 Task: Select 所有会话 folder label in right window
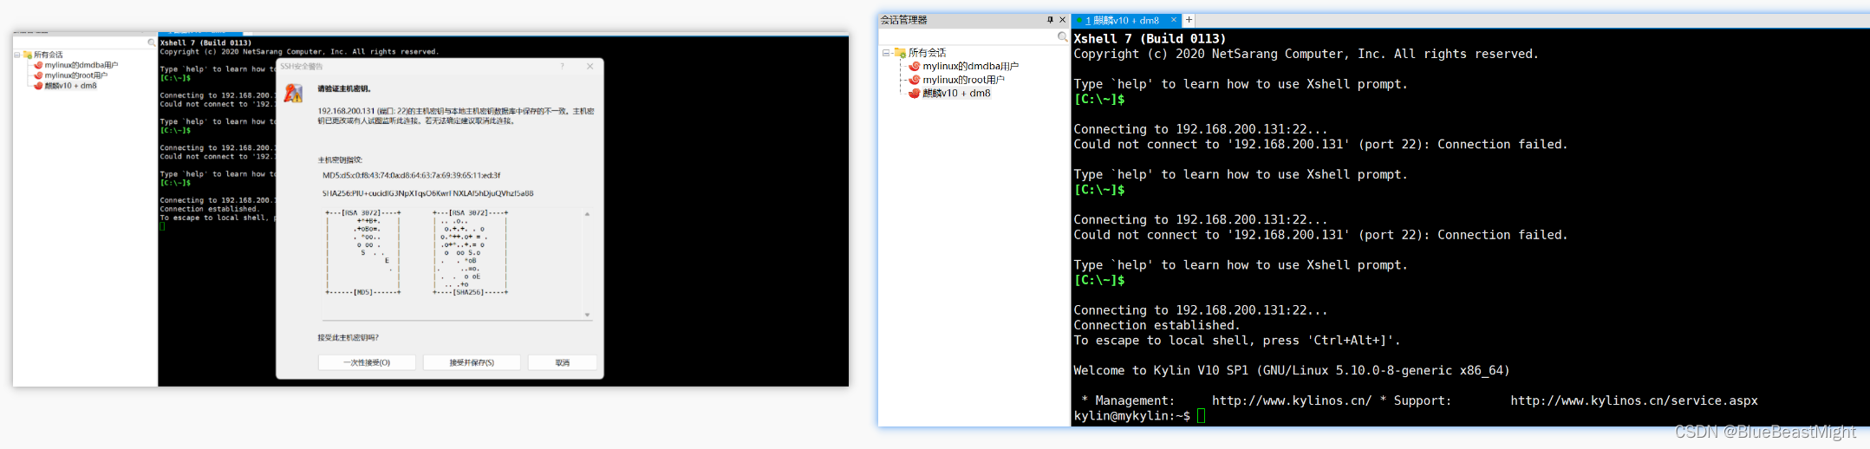point(927,53)
